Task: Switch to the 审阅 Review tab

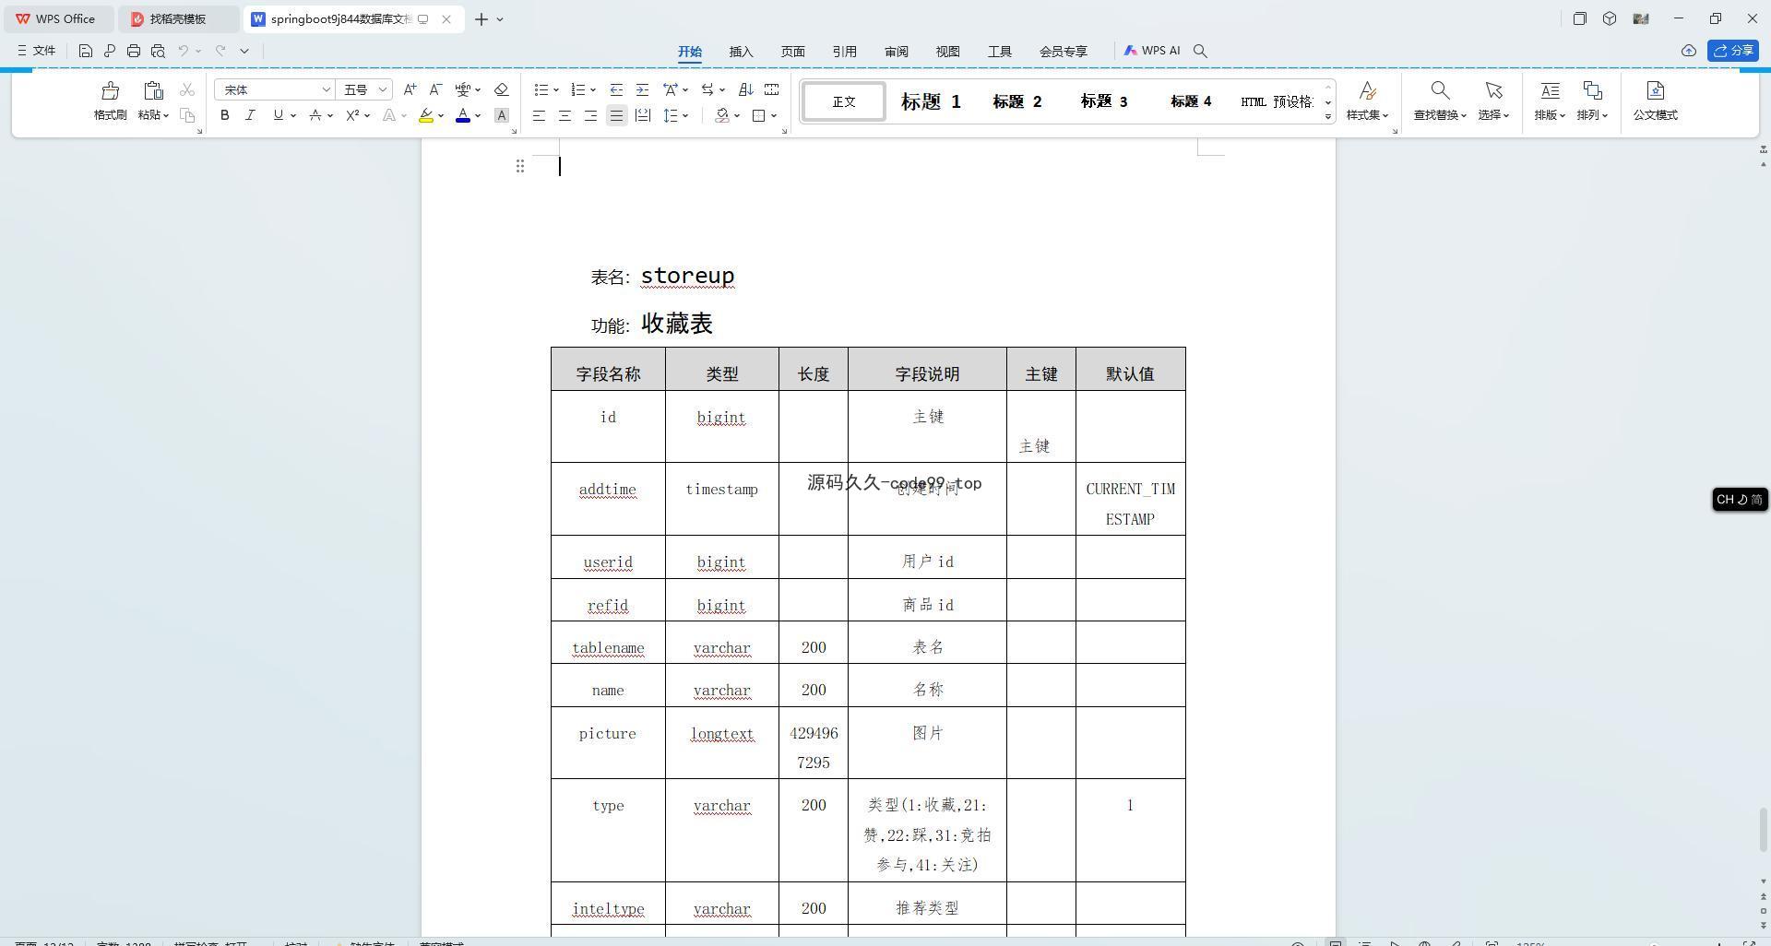Action: click(x=897, y=52)
